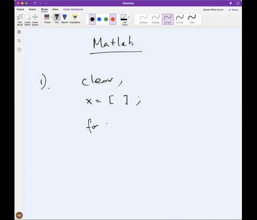257x220 pixels.
Task: Select the Text Mode tool
Action: (x=20, y=20)
